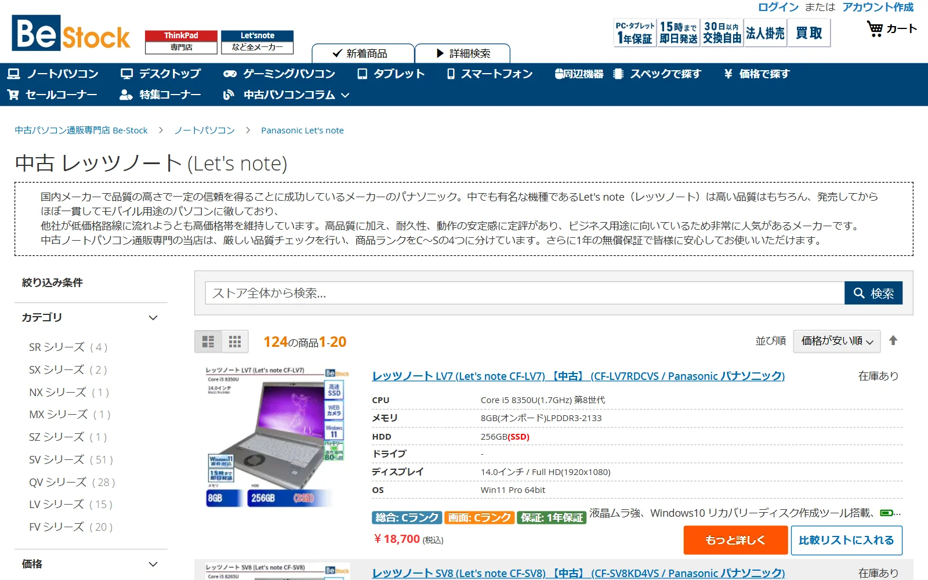Click the アカウント作成 link
This screenshot has height=580, width=928.
point(878,7)
